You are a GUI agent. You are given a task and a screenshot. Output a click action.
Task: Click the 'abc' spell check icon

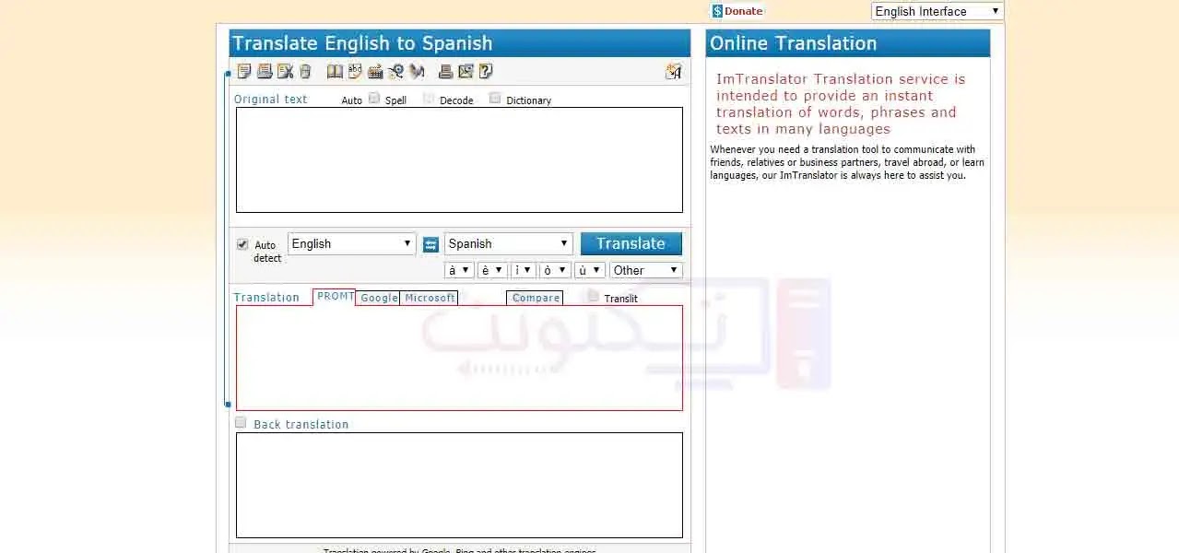coord(355,71)
